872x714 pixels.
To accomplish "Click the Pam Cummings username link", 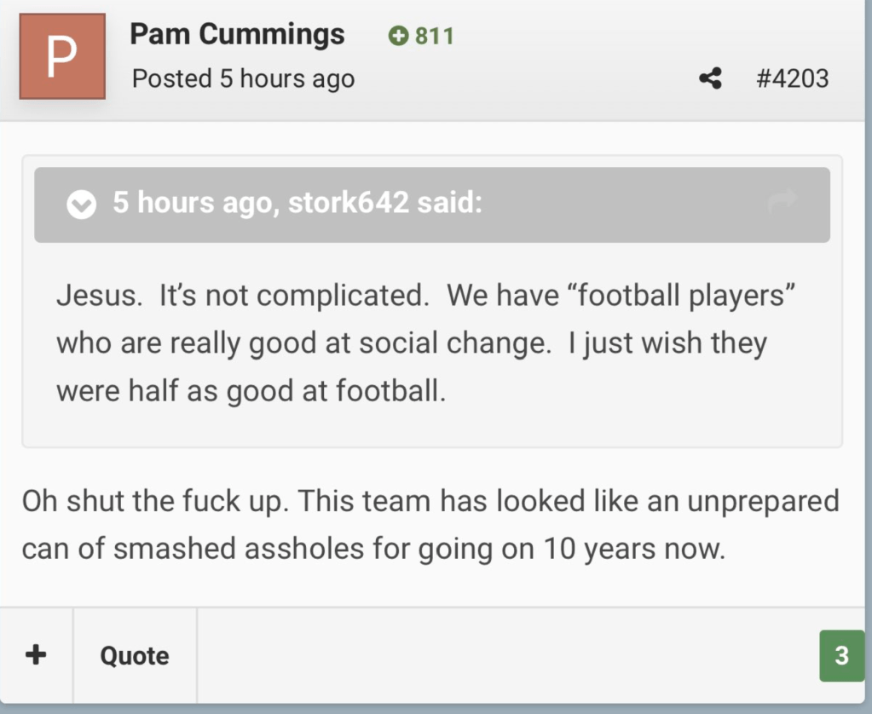I will point(237,34).
